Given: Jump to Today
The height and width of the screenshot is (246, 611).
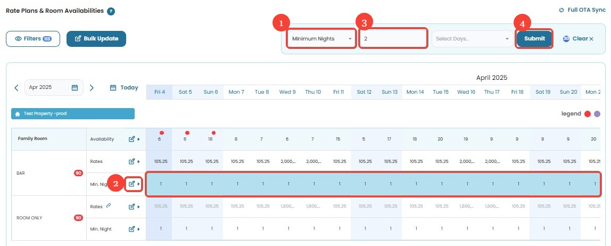Looking at the screenshot, I should click(x=124, y=88).
